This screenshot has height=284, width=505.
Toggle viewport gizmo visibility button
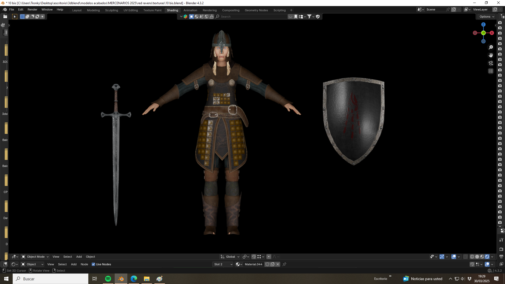click(x=442, y=257)
